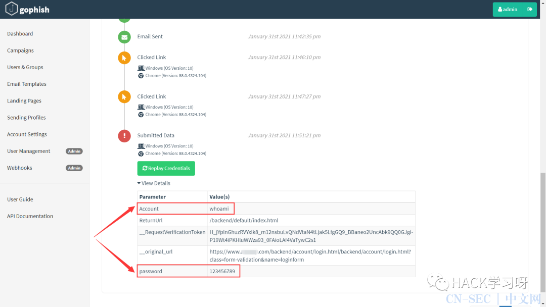Open the Webhooks admin page
546x307 pixels.
click(20, 168)
